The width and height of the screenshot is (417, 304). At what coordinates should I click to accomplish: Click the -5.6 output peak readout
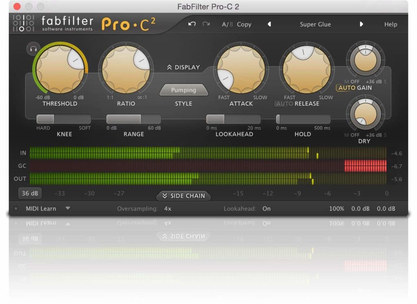click(x=396, y=179)
